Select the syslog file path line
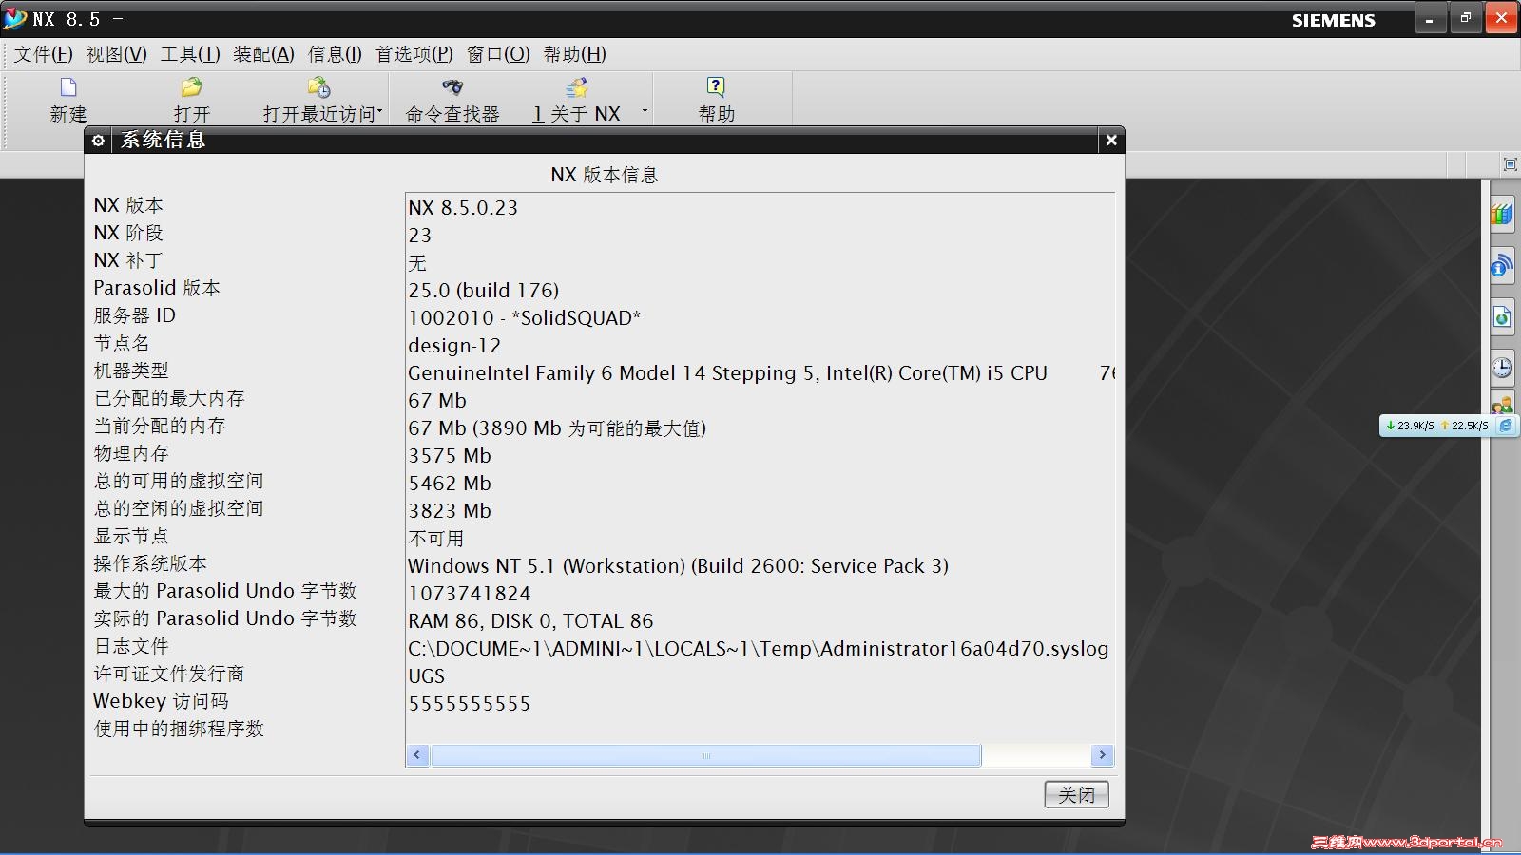This screenshot has width=1521, height=855. coord(759,648)
